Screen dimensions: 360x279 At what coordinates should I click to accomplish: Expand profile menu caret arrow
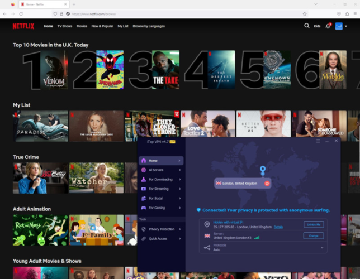[x=346, y=26]
